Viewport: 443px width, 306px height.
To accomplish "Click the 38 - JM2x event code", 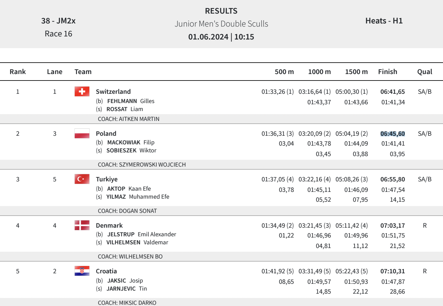I will coord(58,21).
